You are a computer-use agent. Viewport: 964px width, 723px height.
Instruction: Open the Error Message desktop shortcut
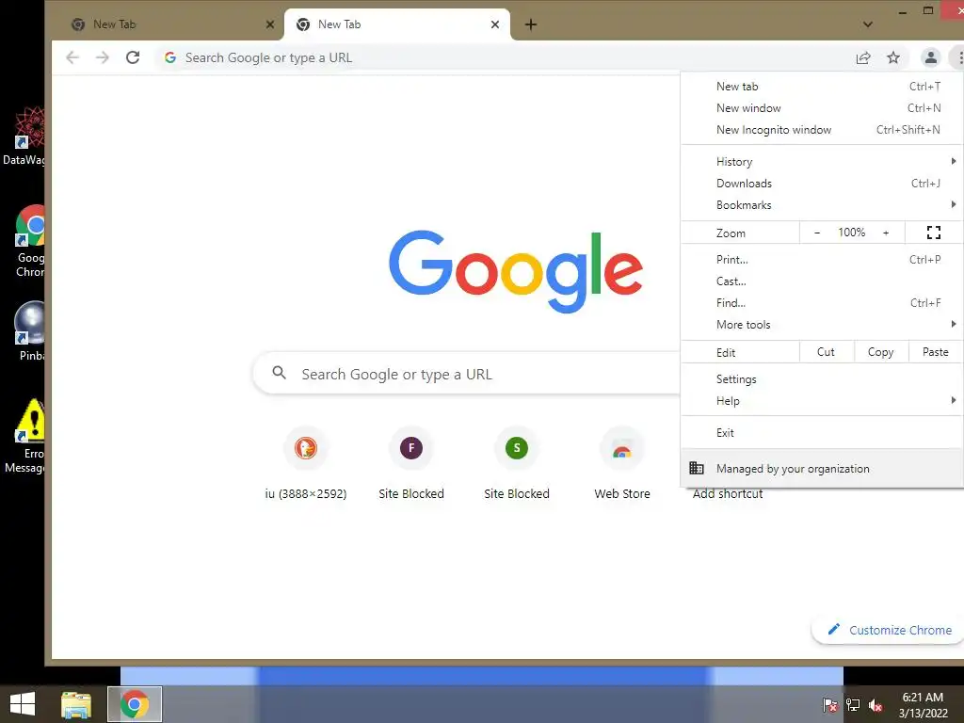[24, 437]
